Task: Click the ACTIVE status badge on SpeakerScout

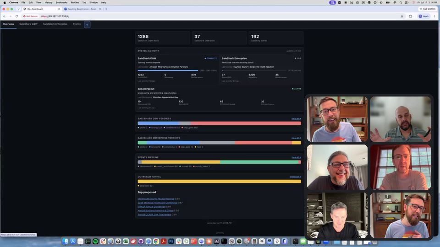Action: click(297, 89)
